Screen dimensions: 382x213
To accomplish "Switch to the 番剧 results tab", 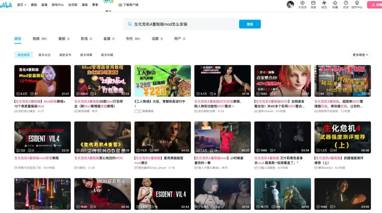I will pyautogui.click(x=64, y=38).
